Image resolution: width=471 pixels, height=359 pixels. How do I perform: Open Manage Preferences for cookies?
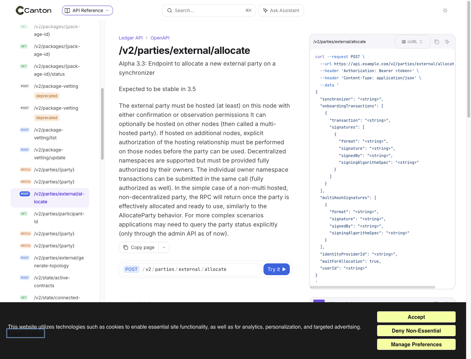416,344
